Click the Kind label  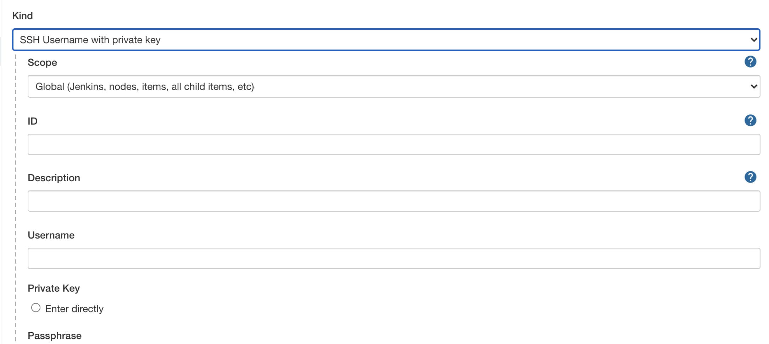point(22,16)
